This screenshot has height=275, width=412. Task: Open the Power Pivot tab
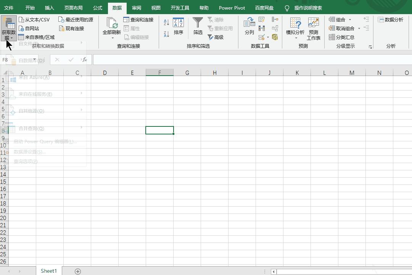coord(232,8)
